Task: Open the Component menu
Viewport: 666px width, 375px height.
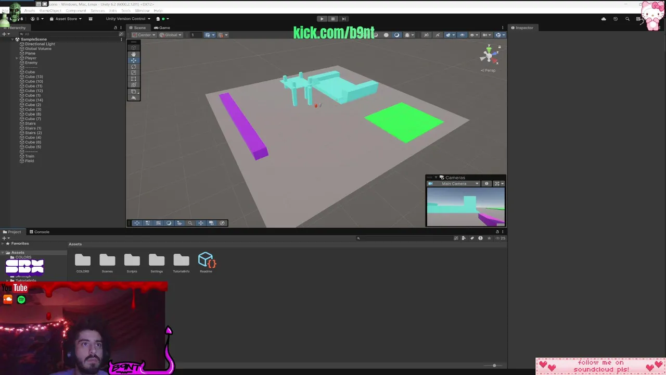Action: (x=76, y=10)
